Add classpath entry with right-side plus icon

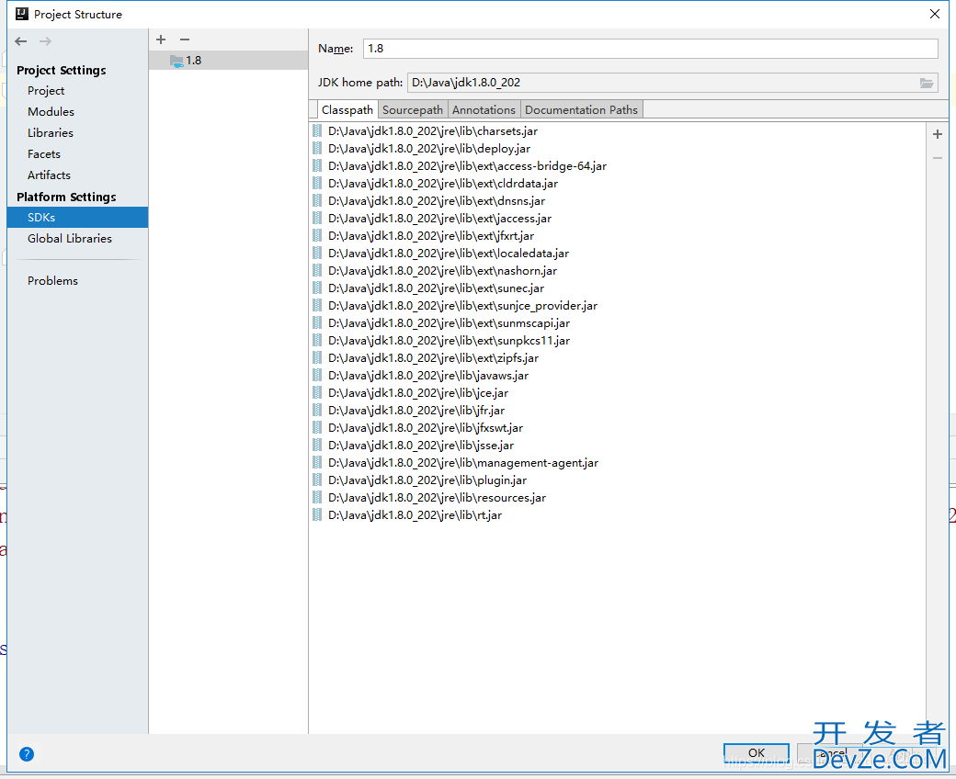(938, 134)
